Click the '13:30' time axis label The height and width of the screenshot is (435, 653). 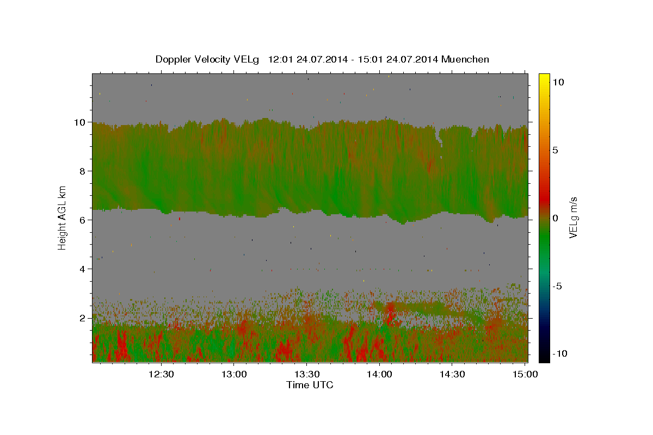point(306,374)
